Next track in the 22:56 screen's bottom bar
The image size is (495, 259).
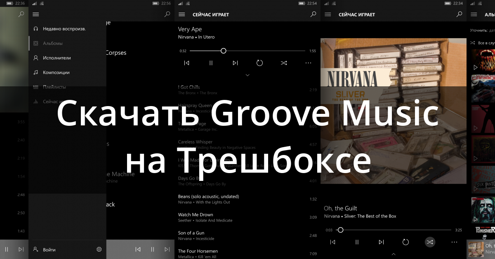pos(167,249)
